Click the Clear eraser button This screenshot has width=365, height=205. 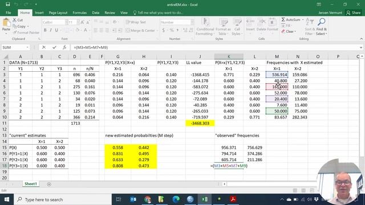pos(289,31)
